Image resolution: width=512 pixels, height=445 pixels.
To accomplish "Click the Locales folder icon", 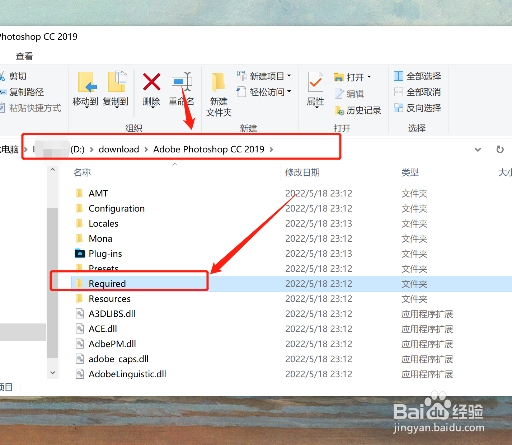I will 80,223.
